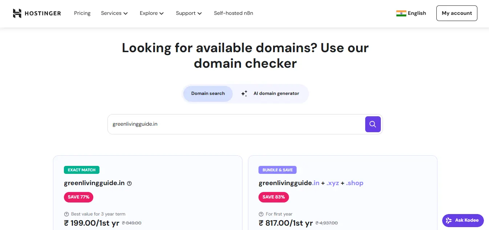Expand the Services dropdown menu
Image resolution: width=489 pixels, height=230 pixels.
(x=114, y=13)
